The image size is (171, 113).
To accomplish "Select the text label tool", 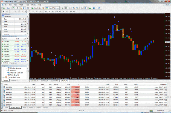I will click(37, 11).
